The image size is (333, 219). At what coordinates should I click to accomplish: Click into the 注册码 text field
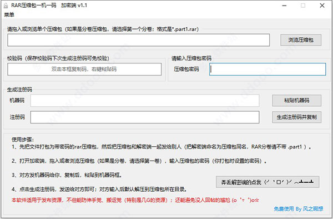(145, 117)
